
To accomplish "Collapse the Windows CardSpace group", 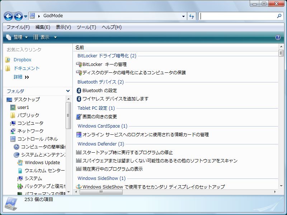I will tap(102, 126).
